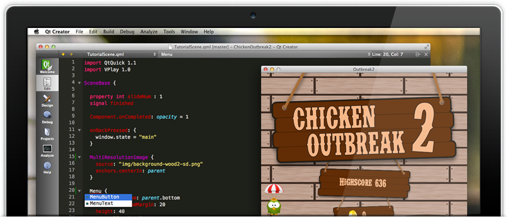Open the Window menu

pos(189,32)
